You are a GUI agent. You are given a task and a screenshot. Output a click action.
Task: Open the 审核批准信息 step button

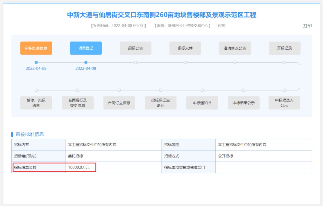pos(36,48)
